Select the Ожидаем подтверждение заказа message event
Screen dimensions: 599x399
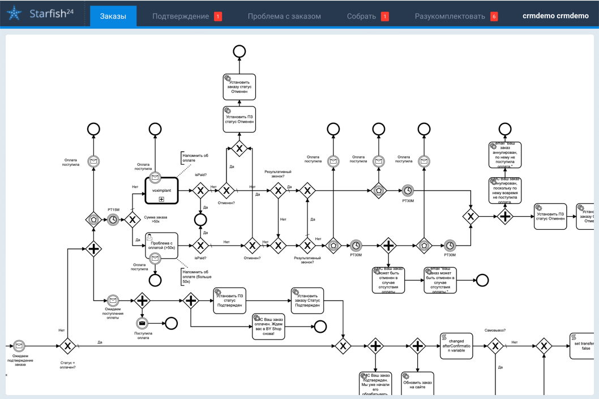(x=19, y=346)
